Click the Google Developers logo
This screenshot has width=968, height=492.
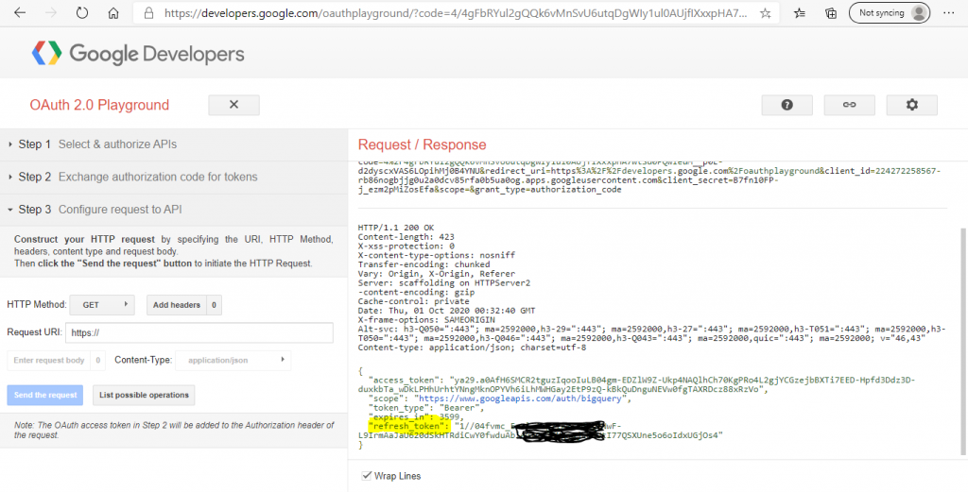[138, 54]
